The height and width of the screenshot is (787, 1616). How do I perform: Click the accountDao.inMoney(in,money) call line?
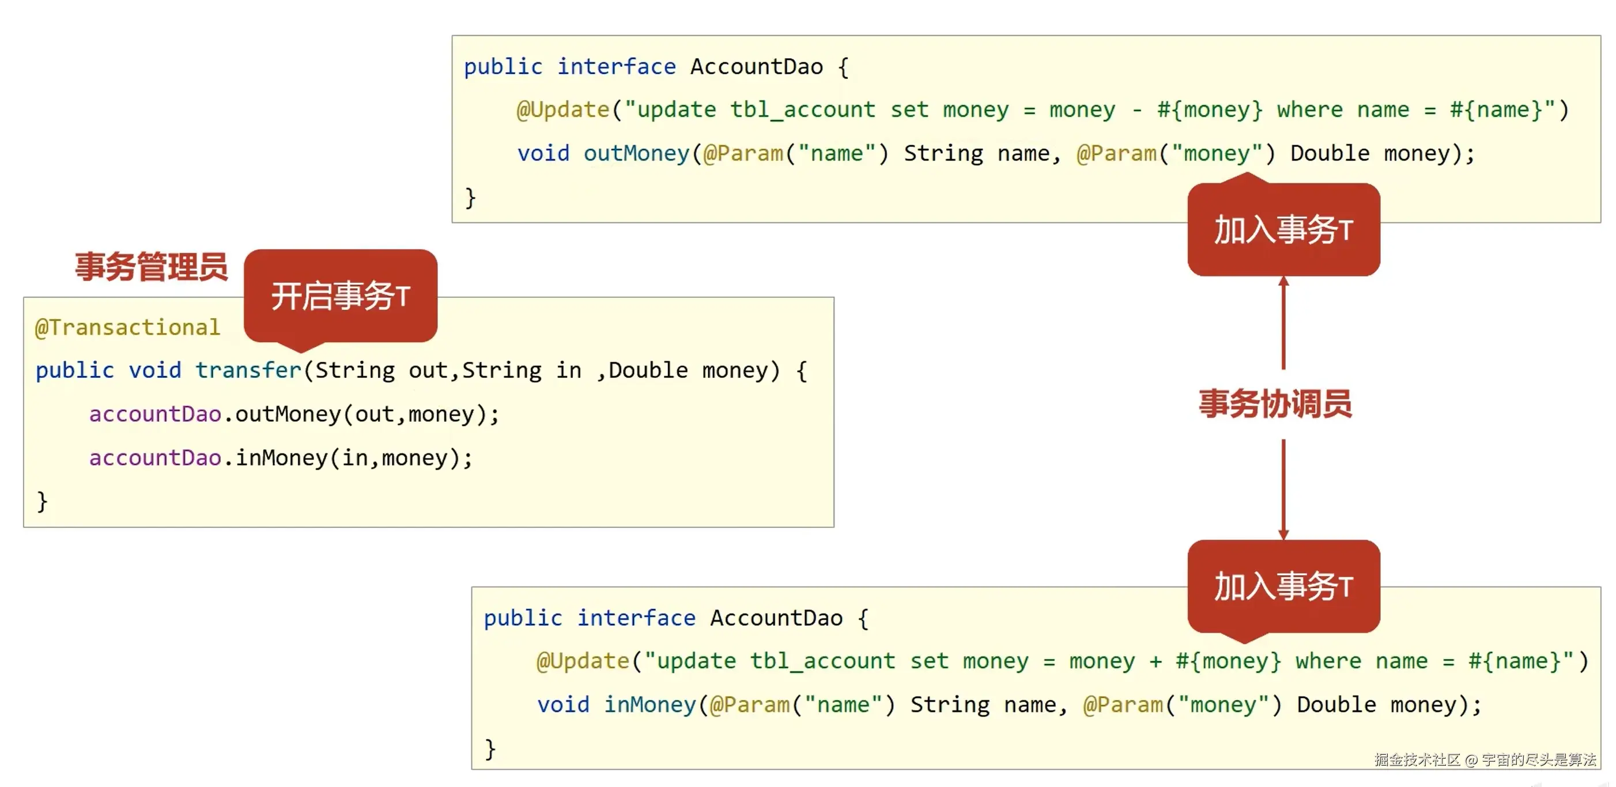(281, 459)
